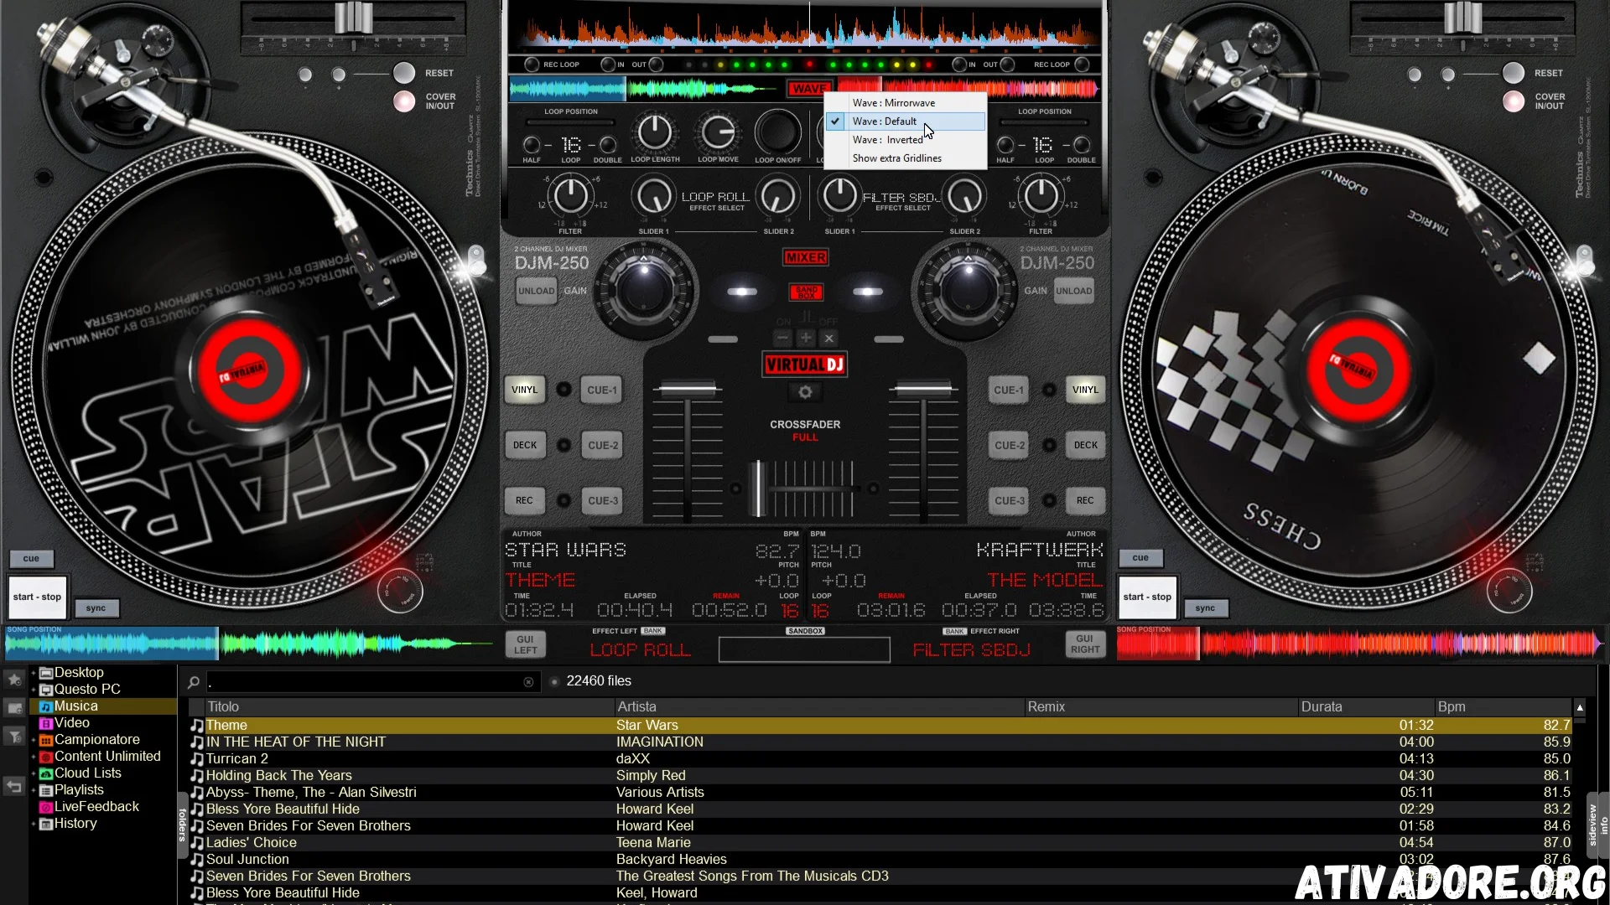The height and width of the screenshot is (905, 1610).
Task: Clear search field with the X icon
Action: click(x=528, y=682)
